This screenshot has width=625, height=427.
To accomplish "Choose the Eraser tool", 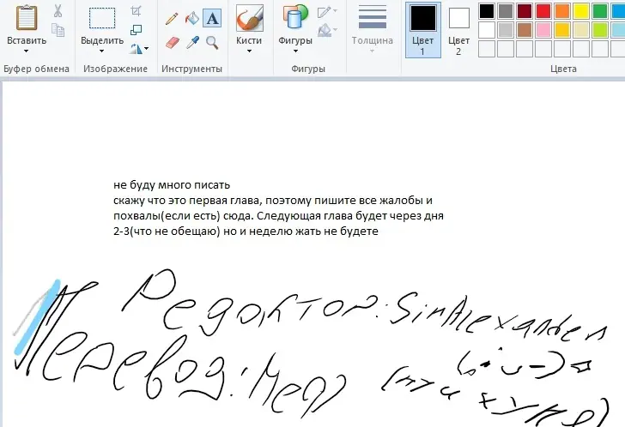I will pos(172,42).
